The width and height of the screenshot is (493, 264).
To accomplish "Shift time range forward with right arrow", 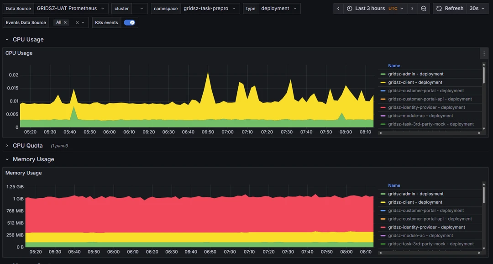I will tap(412, 9).
